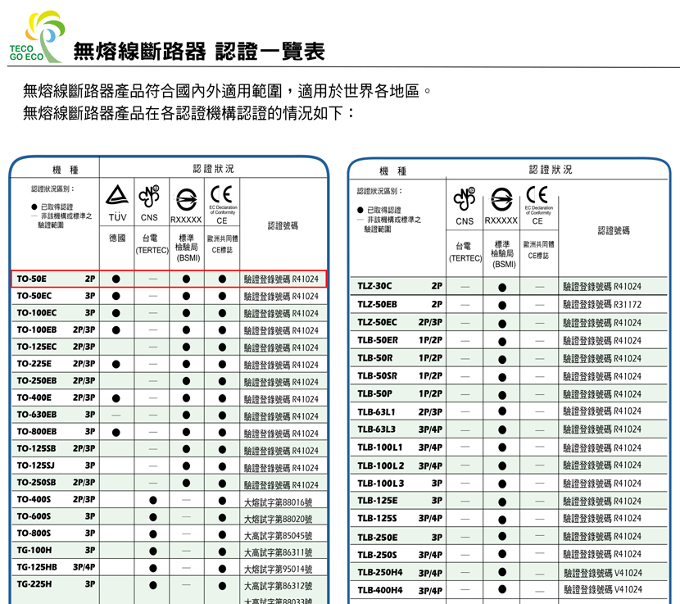680x604 pixels.
Task: Click the "TLZ-50EC" model name
Action: 377,322
